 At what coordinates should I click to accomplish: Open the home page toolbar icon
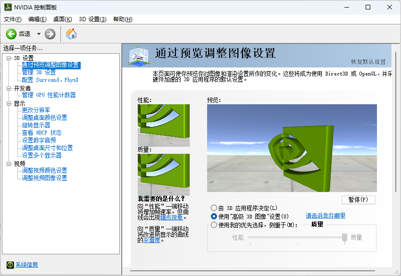71,33
